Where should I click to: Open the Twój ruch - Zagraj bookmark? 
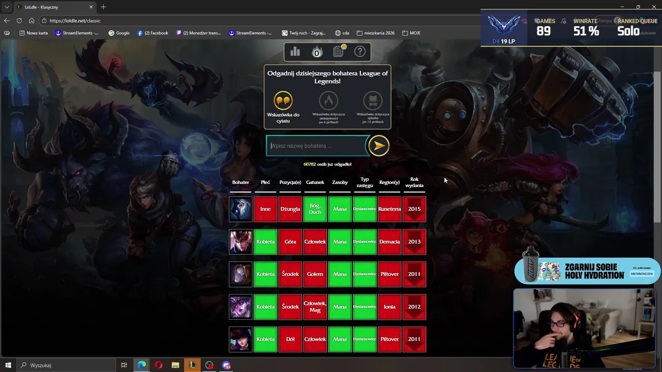pos(304,33)
